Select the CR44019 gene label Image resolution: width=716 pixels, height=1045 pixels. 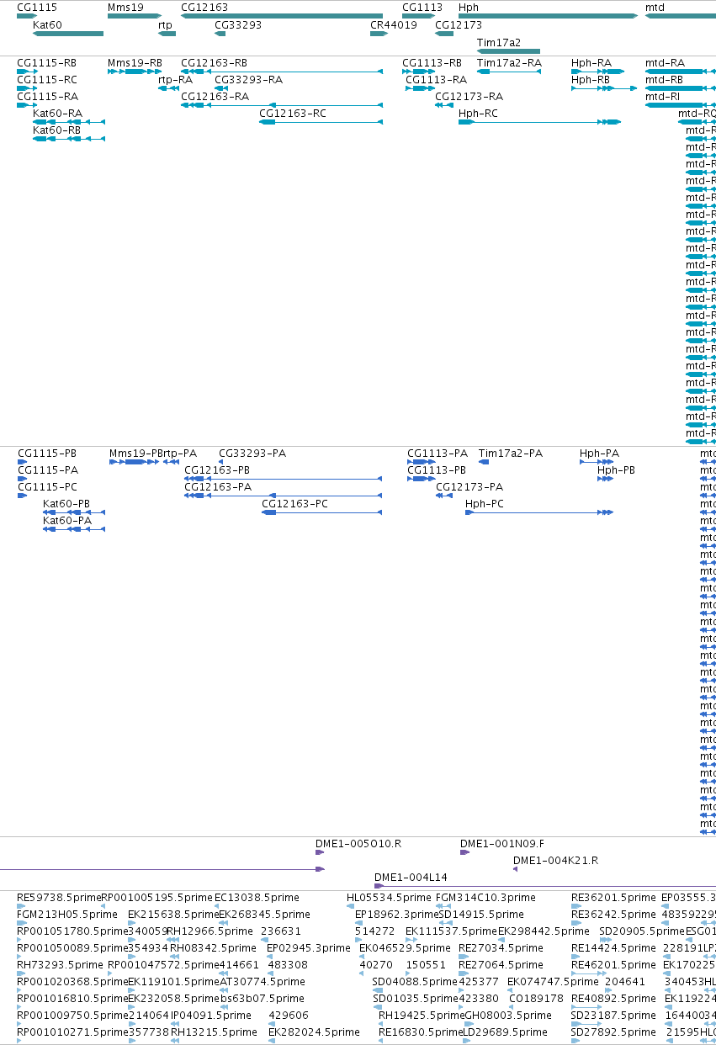[x=394, y=25]
